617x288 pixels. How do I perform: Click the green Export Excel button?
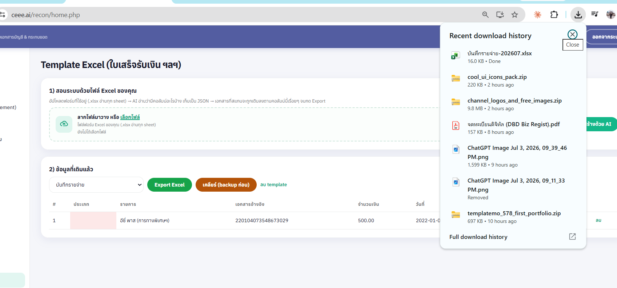[x=169, y=185]
